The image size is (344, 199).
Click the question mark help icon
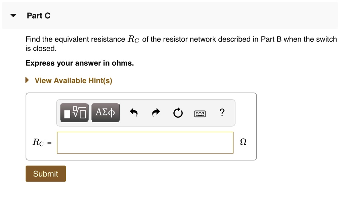(222, 113)
